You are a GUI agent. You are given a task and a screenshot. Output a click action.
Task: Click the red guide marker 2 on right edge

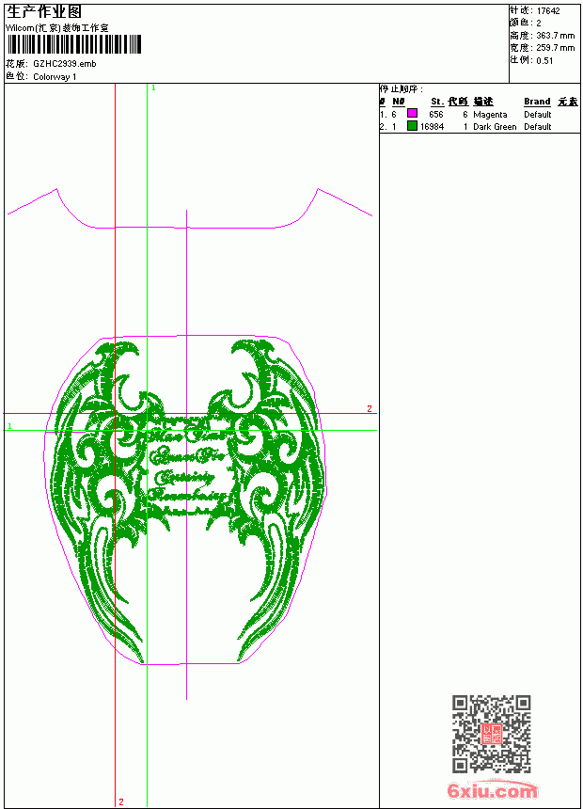pos(370,408)
